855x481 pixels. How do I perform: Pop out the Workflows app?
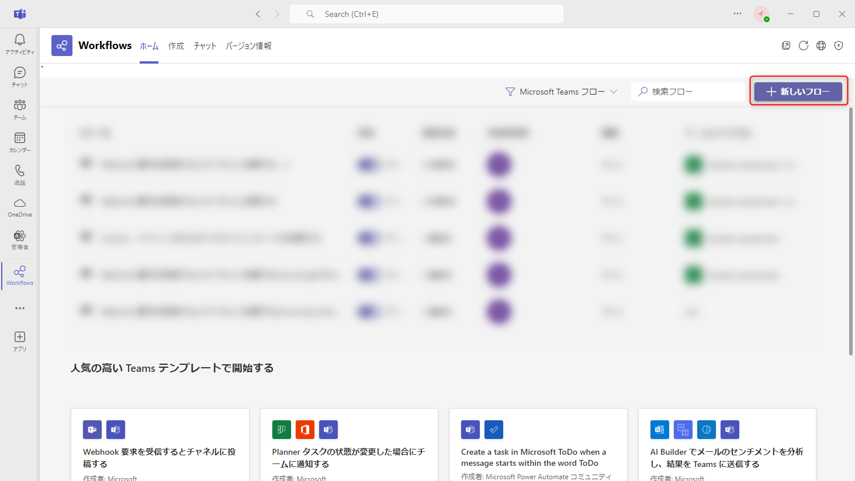786,46
